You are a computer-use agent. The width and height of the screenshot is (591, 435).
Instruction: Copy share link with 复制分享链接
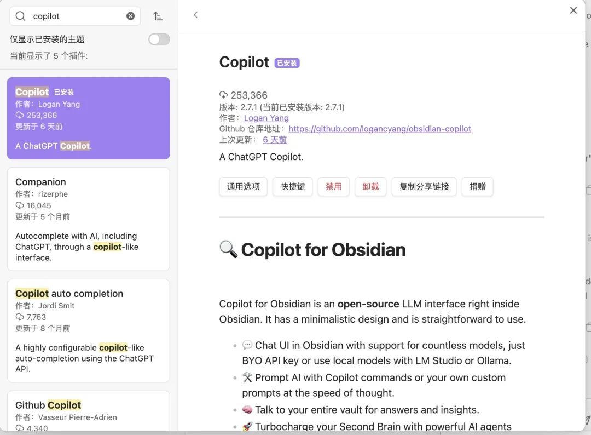[424, 186]
